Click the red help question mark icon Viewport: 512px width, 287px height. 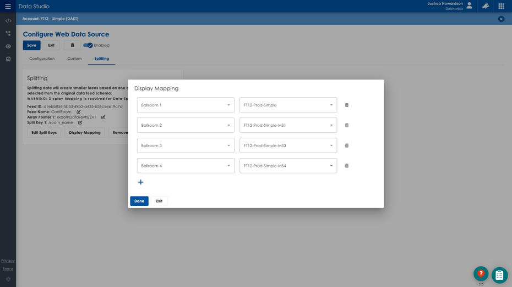tap(481, 273)
